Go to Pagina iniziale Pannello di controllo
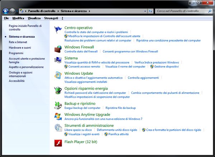Screen dimensions: 215x157 pyautogui.click(x=25, y=28)
